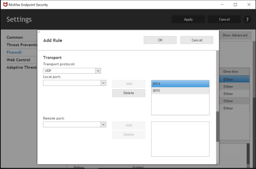Screen dimensions: 256x169
Task: Open the Common settings section
Action: point(15,37)
